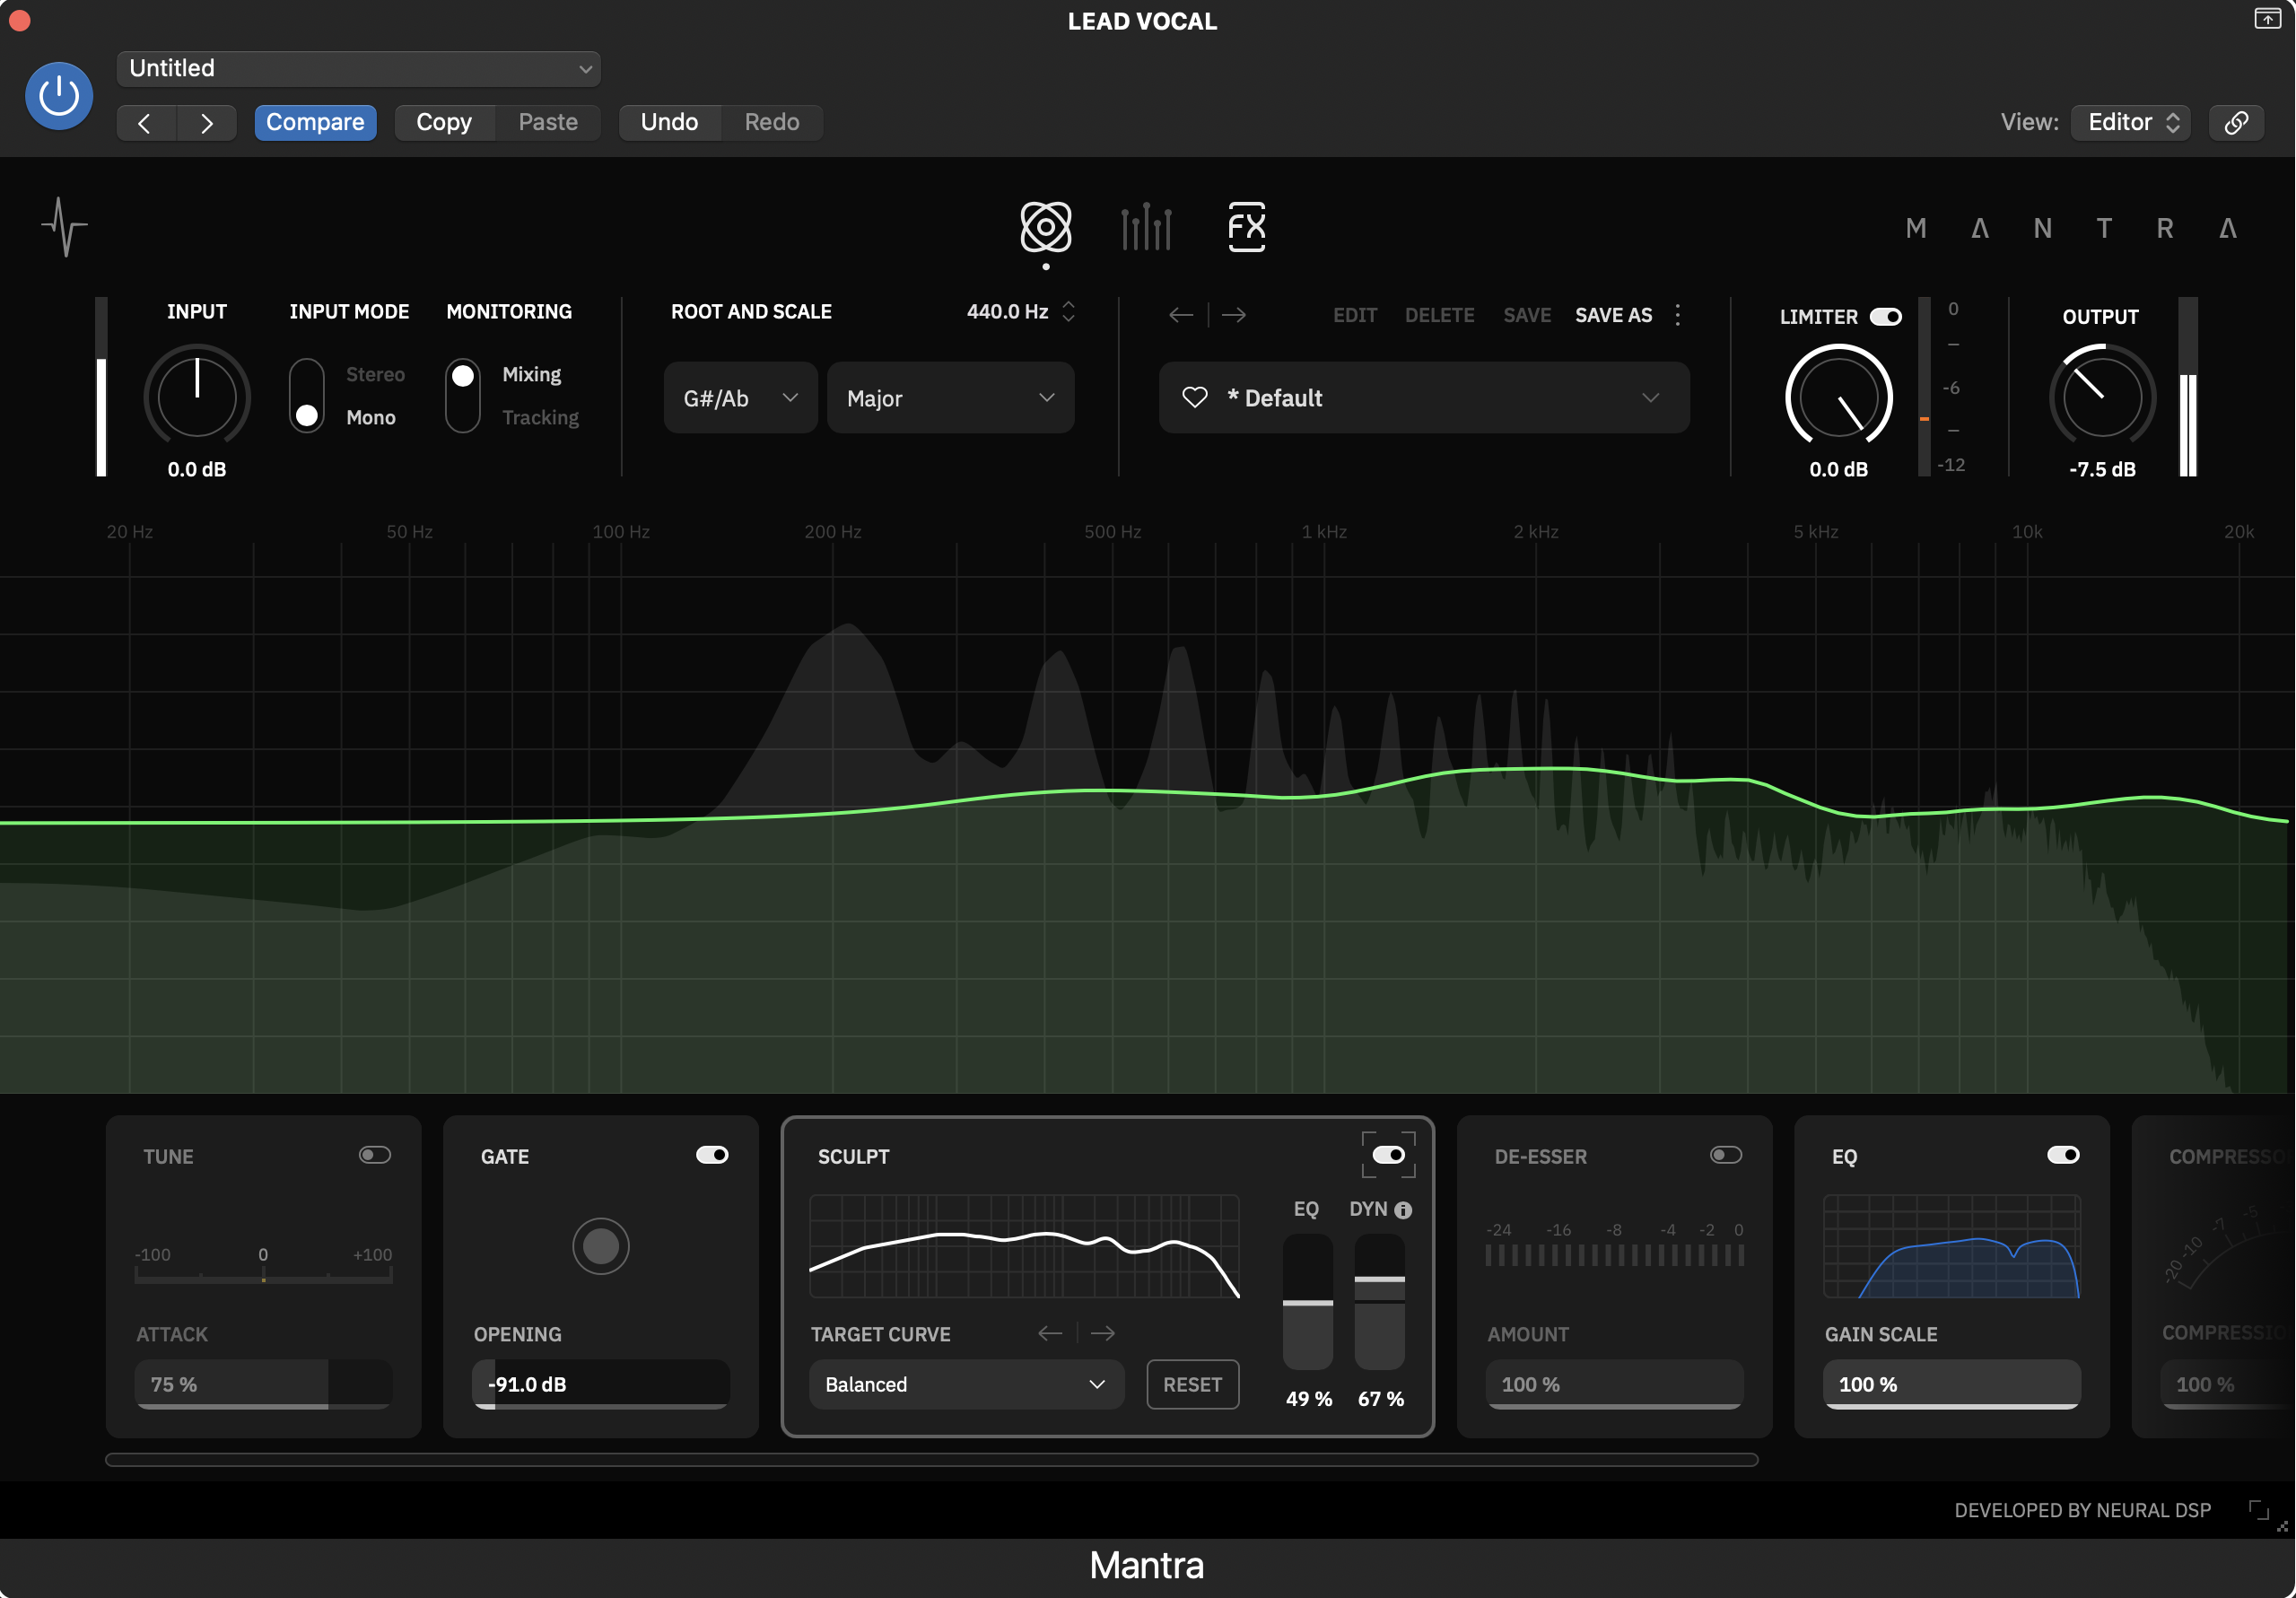Click the EQ curve thumbnail

pyautogui.click(x=1951, y=1246)
